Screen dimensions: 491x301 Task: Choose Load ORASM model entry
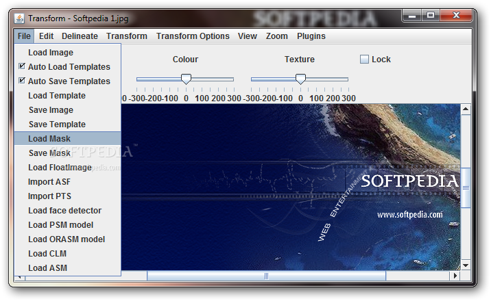(x=68, y=239)
